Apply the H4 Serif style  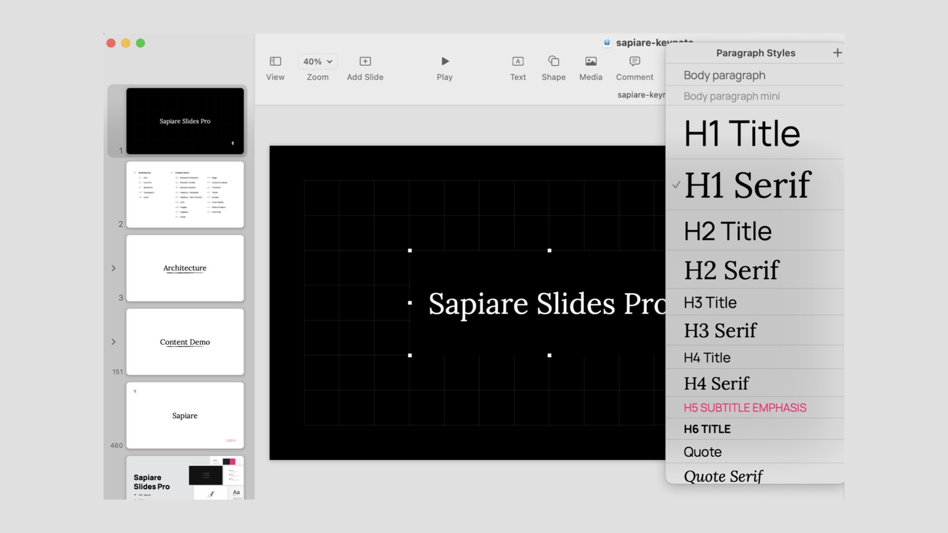pos(754,383)
